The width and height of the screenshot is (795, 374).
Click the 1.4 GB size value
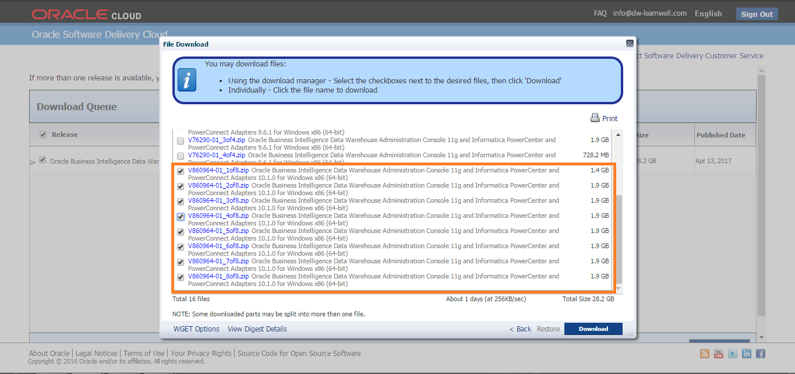[x=600, y=171]
